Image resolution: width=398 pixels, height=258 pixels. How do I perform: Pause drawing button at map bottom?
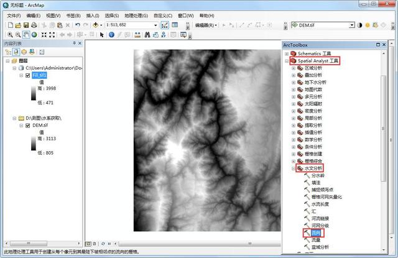(109, 244)
